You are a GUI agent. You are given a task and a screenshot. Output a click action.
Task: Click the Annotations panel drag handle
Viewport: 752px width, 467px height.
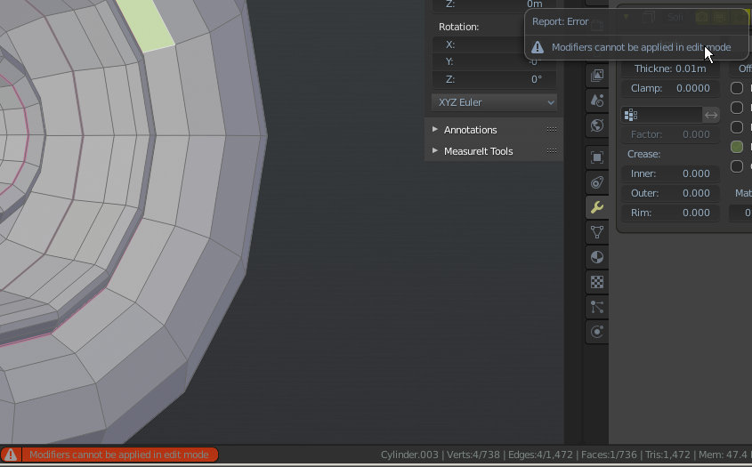point(552,130)
